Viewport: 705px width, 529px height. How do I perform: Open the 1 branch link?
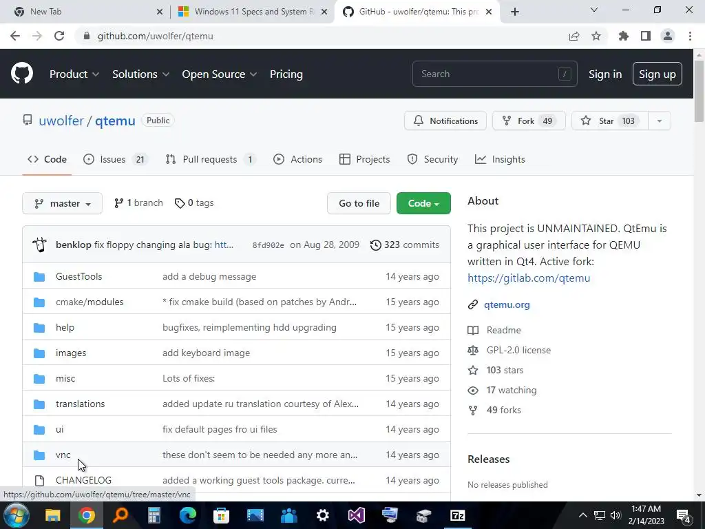click(138, 203)
